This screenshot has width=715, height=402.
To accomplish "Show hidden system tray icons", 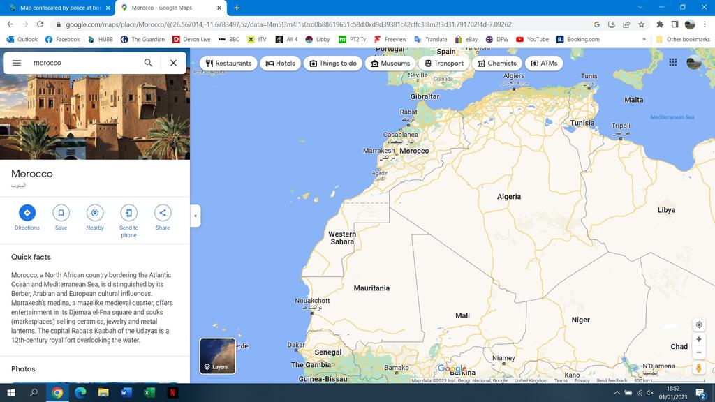I will coord(617,393).
